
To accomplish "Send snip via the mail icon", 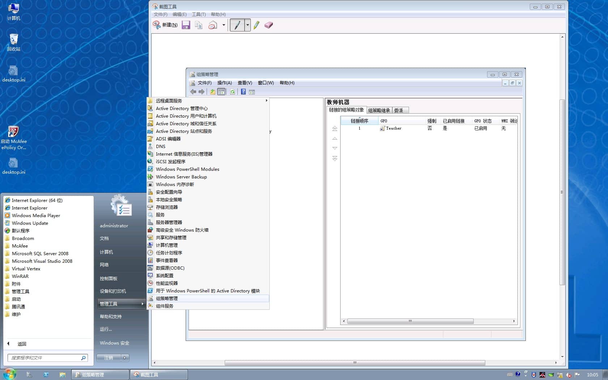I will [x=213, y=25].
